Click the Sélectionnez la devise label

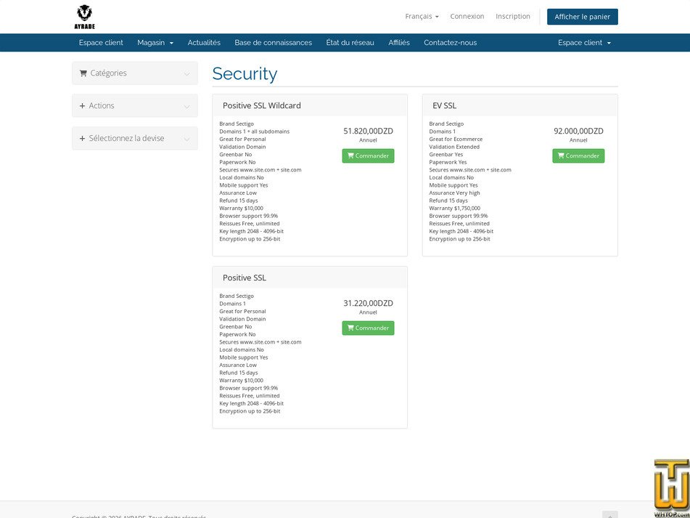pyautogui.click(x=126, y=138)
